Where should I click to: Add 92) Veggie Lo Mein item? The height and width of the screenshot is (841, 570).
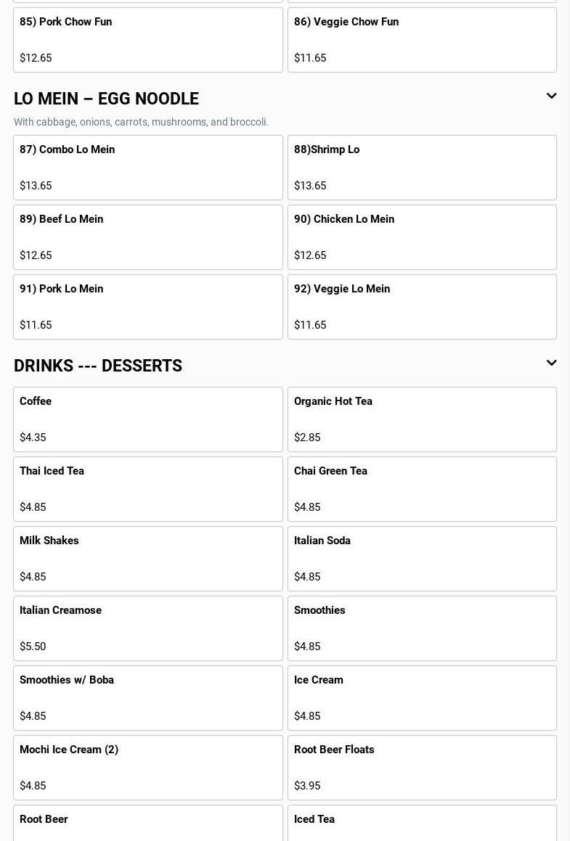click(422, 307)
